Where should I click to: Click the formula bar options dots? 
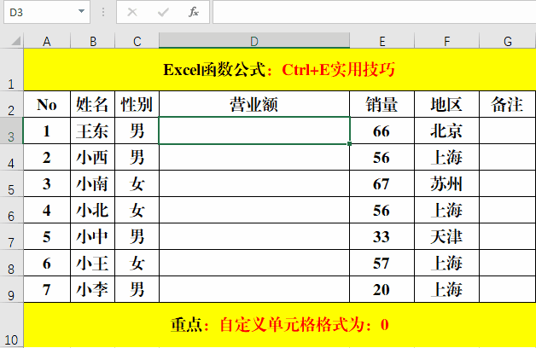click(x=103, y=12)
